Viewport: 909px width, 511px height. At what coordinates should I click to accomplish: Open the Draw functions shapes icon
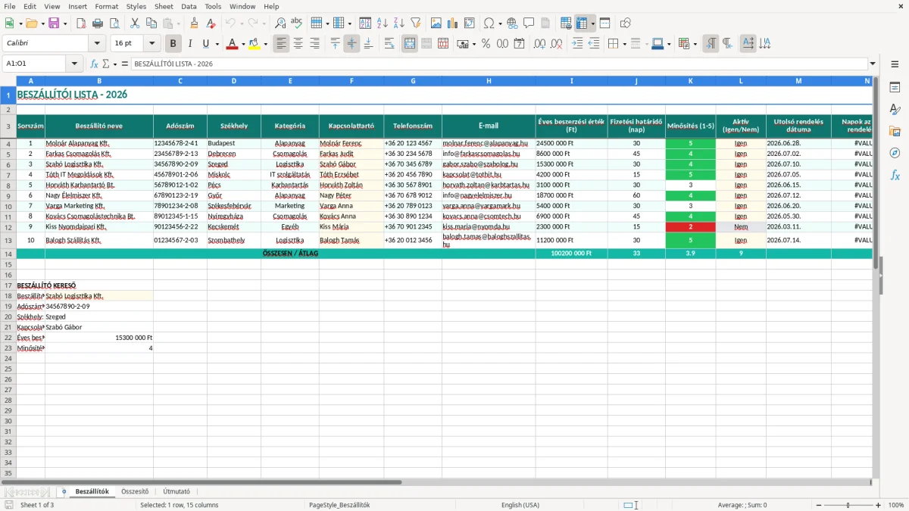click(x=626, y=23)
